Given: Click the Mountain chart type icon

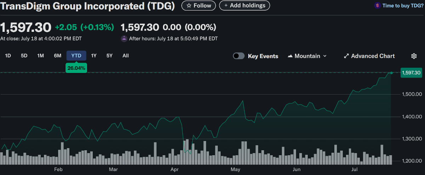Looking at the screenshot, I should click(x=290, y=56).
